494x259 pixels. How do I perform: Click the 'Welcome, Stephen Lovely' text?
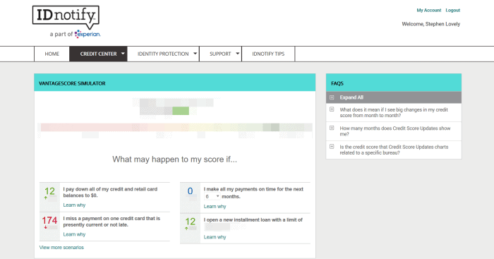click(430, 24)
